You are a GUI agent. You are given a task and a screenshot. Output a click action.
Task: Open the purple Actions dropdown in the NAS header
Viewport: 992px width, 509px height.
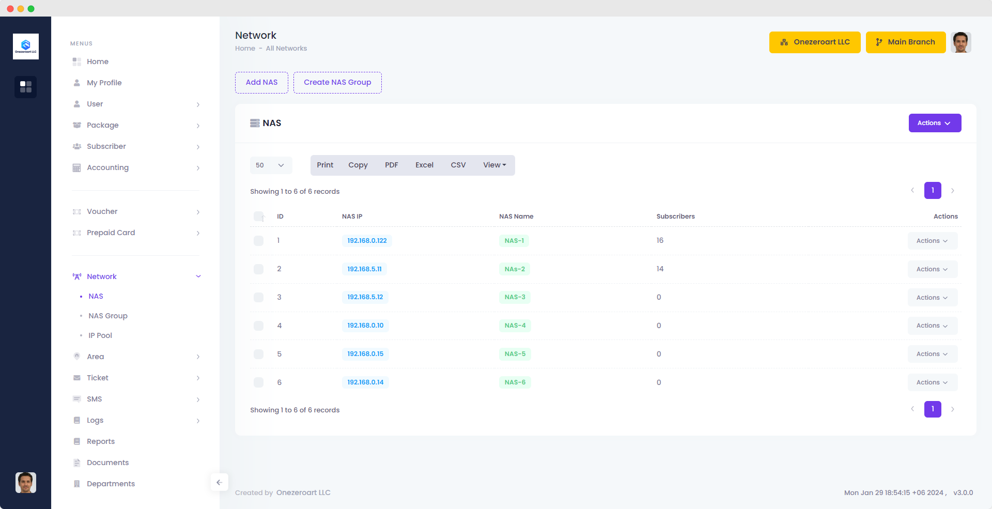(x=935, y=123)
